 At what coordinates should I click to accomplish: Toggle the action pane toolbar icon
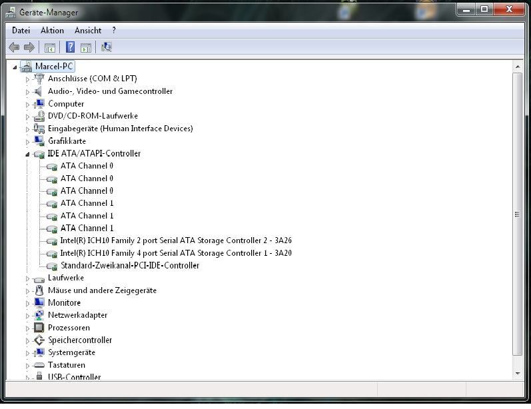tap(86, 47)
